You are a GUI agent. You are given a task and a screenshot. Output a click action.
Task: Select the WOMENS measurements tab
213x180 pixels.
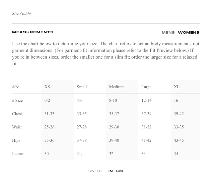[x=188, y=32]
